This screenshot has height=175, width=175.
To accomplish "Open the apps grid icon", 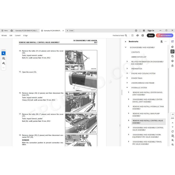I will pos(144,30).
